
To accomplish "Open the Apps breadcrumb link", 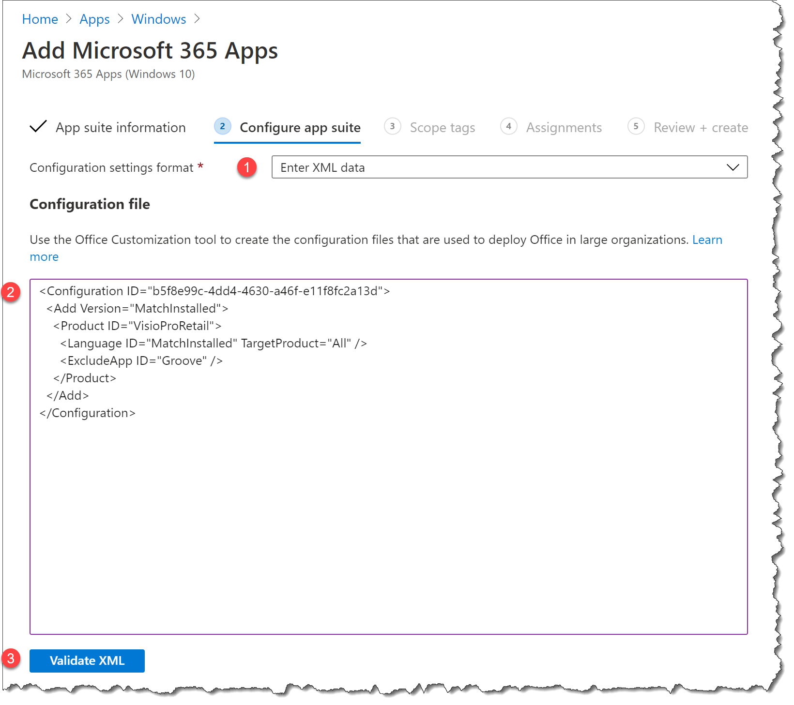I will click(x=94, y=19).
